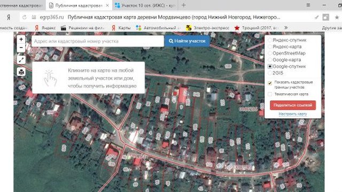Show more bookmarks chevron
The width and height of the screenshot is (342, 192).
click(286, 28)
